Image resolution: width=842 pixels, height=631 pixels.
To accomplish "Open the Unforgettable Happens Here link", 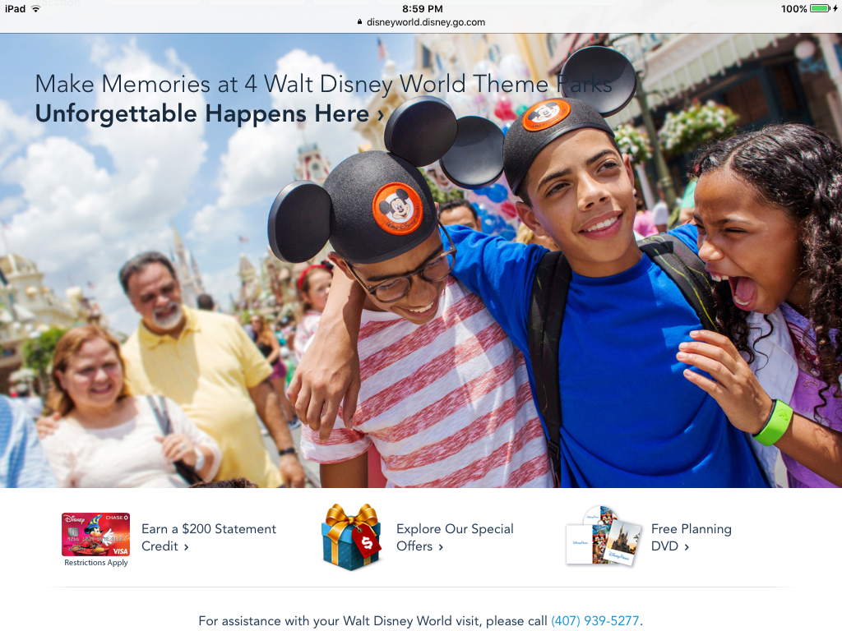I will 210,113.
